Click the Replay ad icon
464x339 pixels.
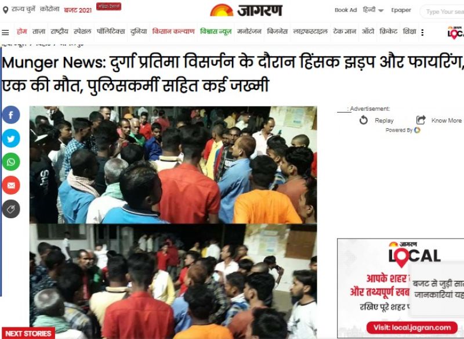pos(364,120)
